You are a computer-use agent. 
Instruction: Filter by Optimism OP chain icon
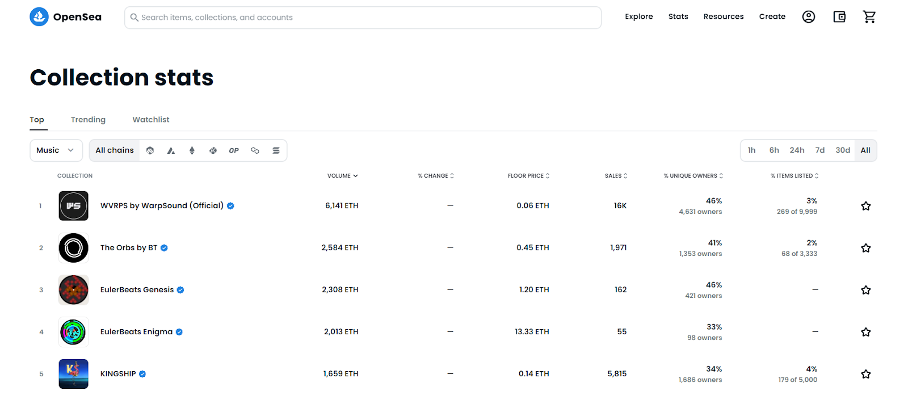[x=234, y=150]
